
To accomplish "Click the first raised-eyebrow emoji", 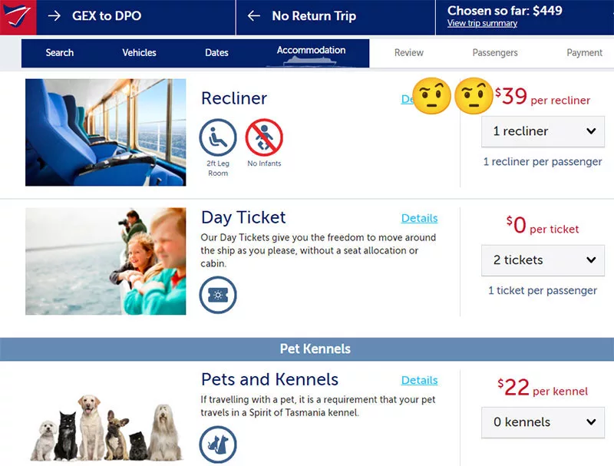I will (431, 97).
